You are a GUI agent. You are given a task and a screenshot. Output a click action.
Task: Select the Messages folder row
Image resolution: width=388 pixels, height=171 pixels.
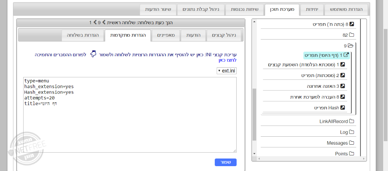tap(341, 143)
